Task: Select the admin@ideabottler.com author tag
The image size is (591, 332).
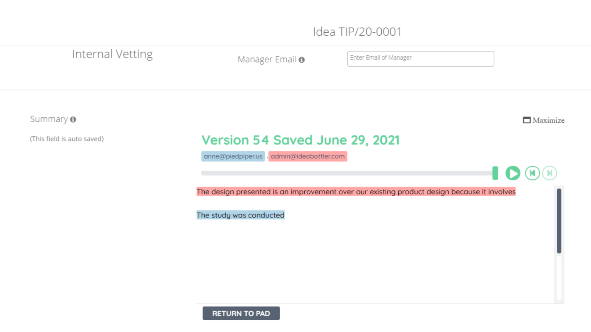Action: coord(307,156)
